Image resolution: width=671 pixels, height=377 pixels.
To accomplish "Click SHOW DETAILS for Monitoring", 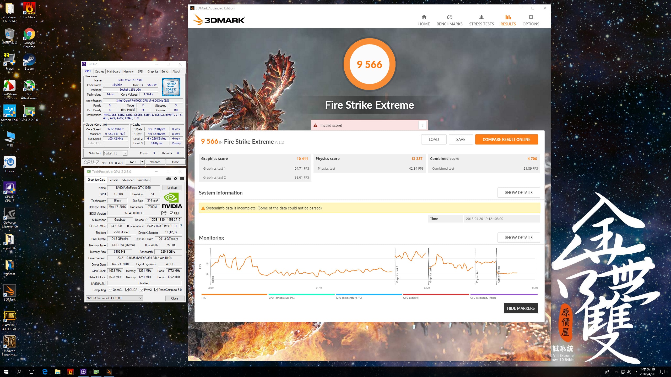I will click(x=519, y=238).
